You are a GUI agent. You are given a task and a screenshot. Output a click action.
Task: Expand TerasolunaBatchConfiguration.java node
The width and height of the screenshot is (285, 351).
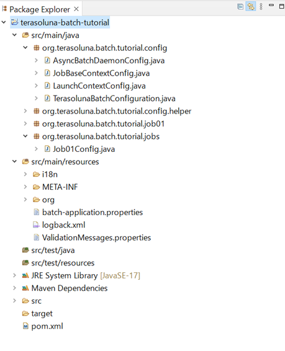(x=36, y=98)
